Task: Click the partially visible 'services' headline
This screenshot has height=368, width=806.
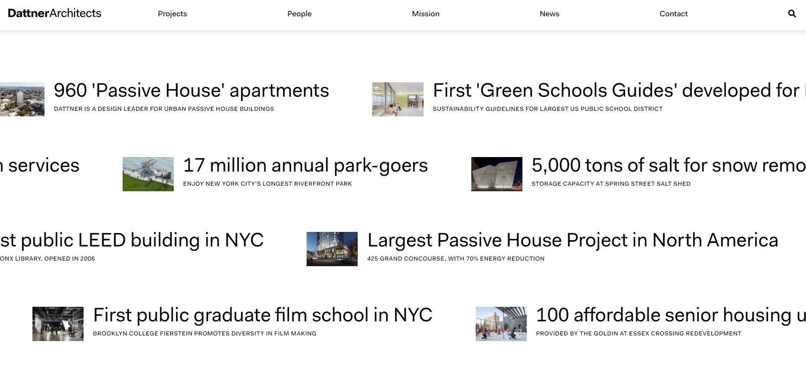Action: pos(40,166)
